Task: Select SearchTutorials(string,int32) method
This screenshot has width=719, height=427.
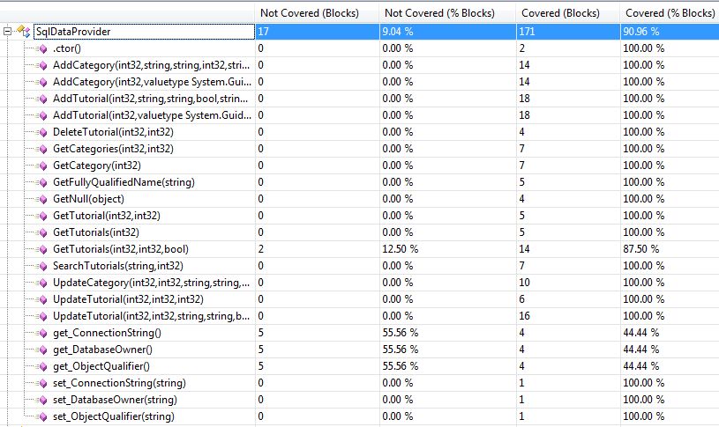Action: [x=118, y=266]
